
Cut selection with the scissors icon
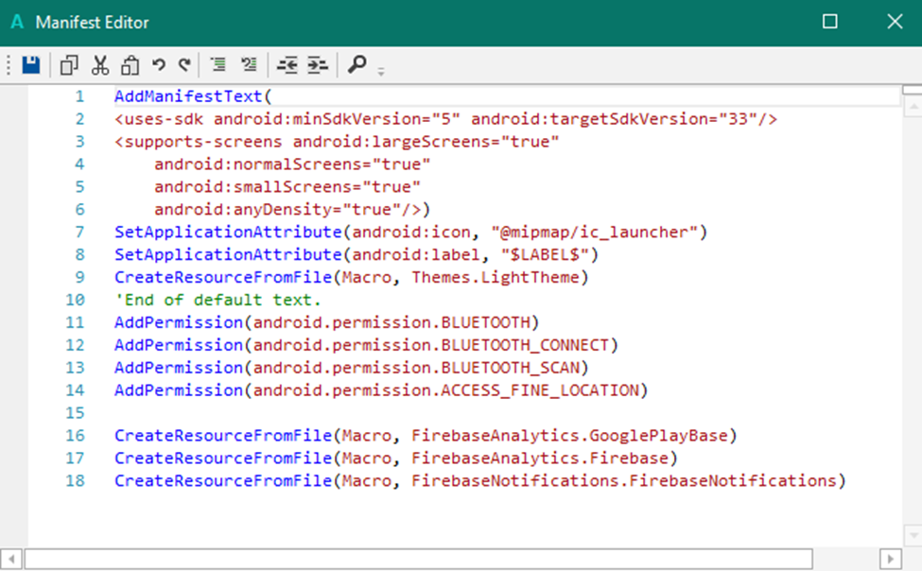pyautogui.click(x=100, y=64)
